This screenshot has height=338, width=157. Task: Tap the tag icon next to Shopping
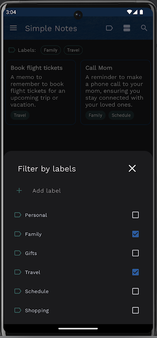(x=18, y=310)
